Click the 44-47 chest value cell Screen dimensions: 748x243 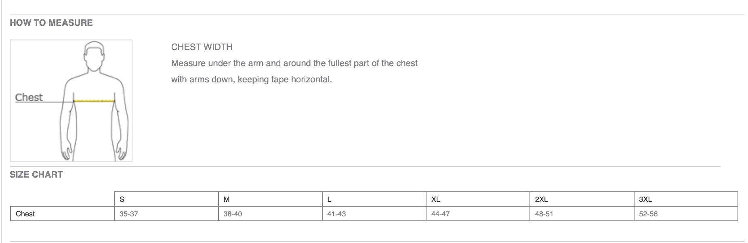click(x=478, y=214)
